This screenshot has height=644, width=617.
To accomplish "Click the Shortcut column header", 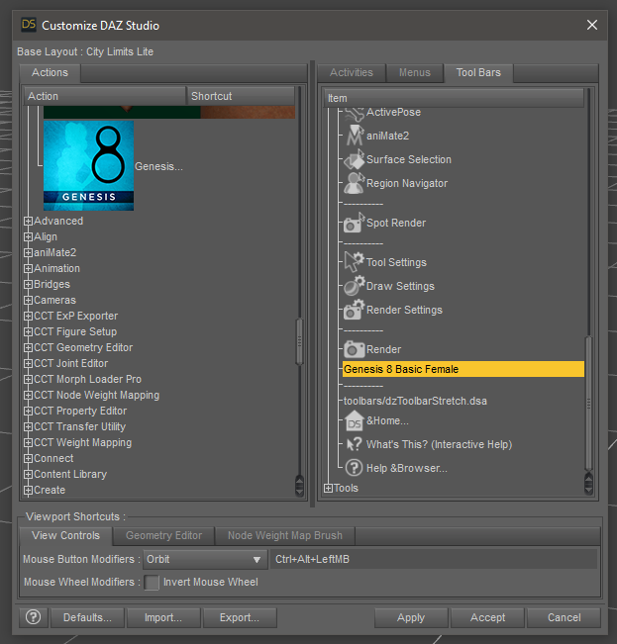I will tap(241, 96).
